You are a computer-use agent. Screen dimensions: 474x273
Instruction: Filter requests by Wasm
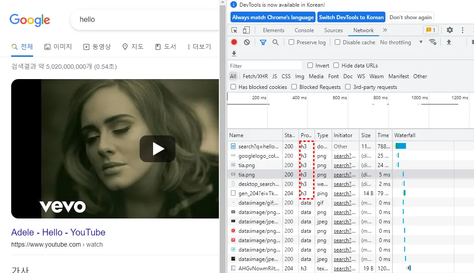click(x=377, y=76)
